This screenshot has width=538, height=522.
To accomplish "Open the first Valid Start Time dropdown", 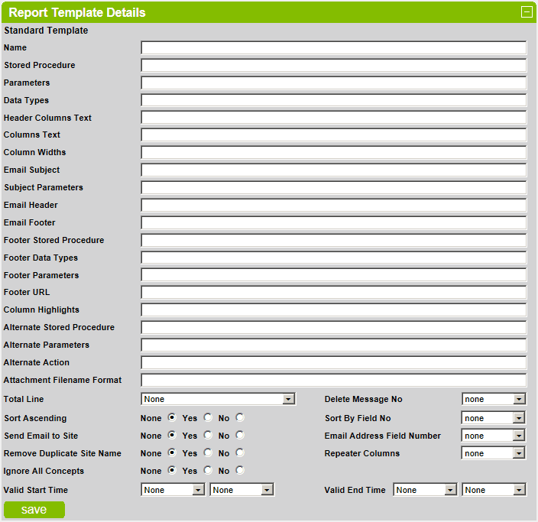I will point(173,490).
